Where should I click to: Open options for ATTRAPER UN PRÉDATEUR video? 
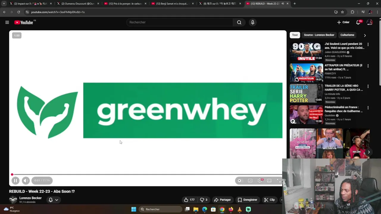pos(368,66)
